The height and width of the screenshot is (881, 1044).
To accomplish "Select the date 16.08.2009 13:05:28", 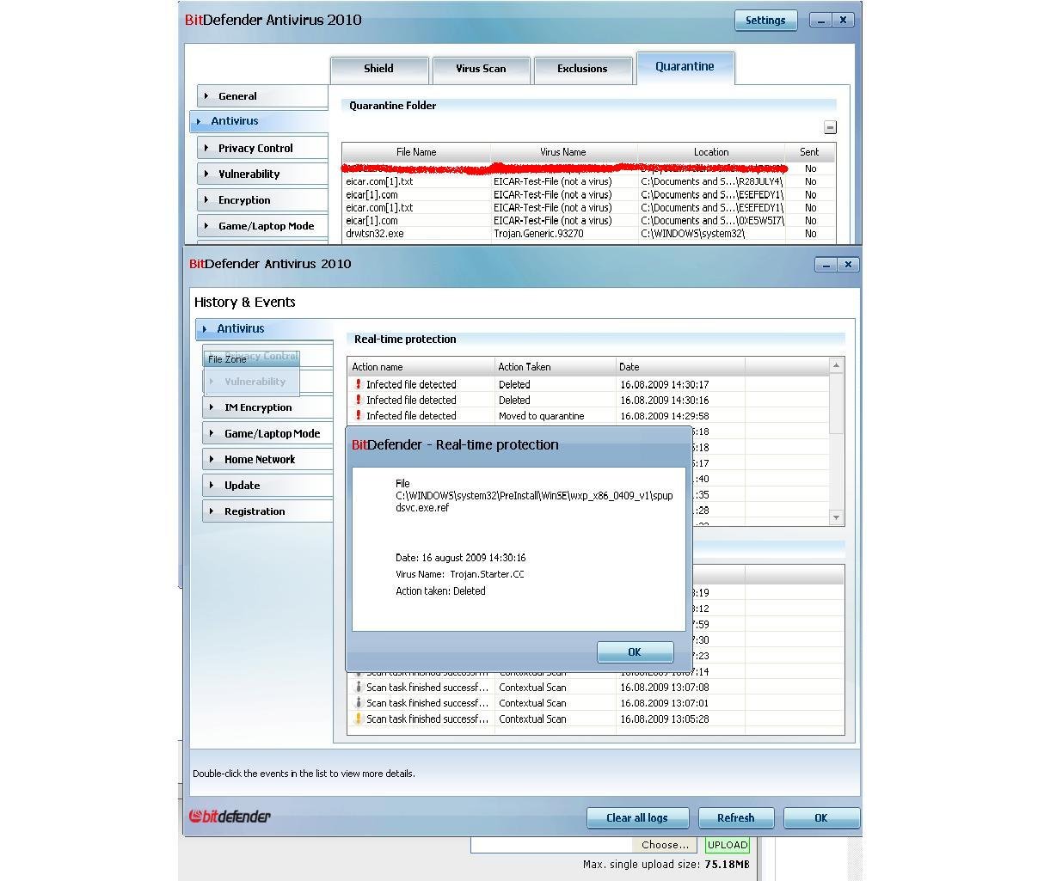I will click(x=664, y=719).
